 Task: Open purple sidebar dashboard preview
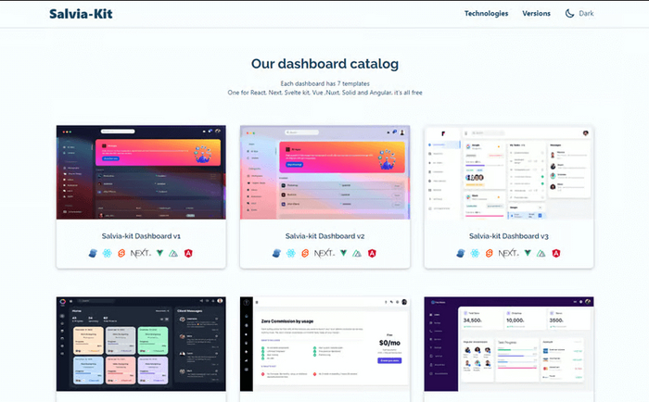coord(509,344)
